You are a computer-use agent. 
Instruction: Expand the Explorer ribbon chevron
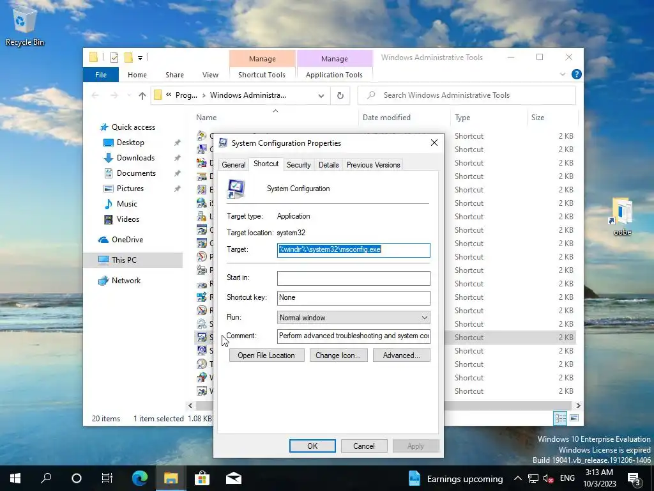coord(563,74)
